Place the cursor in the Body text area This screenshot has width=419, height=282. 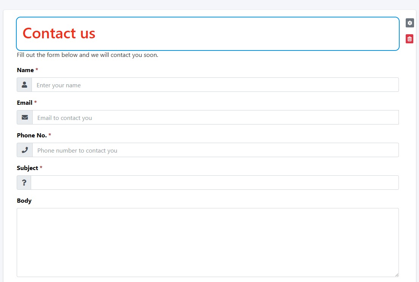(x=208, y=242)
